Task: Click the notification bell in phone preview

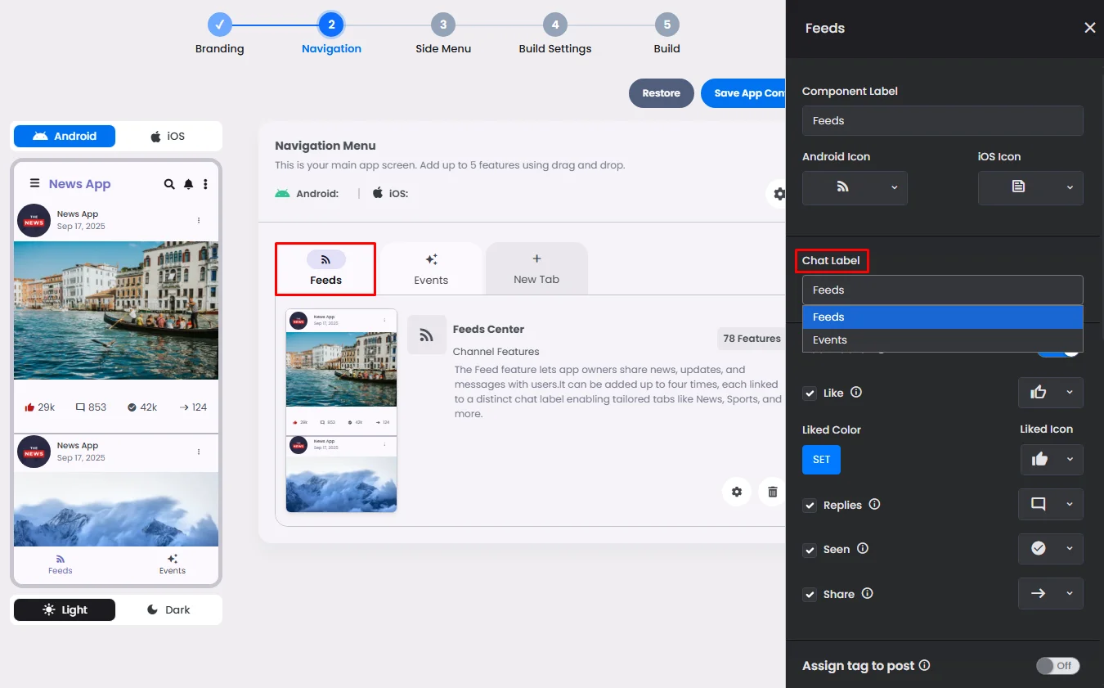Action: click(189, 184)
